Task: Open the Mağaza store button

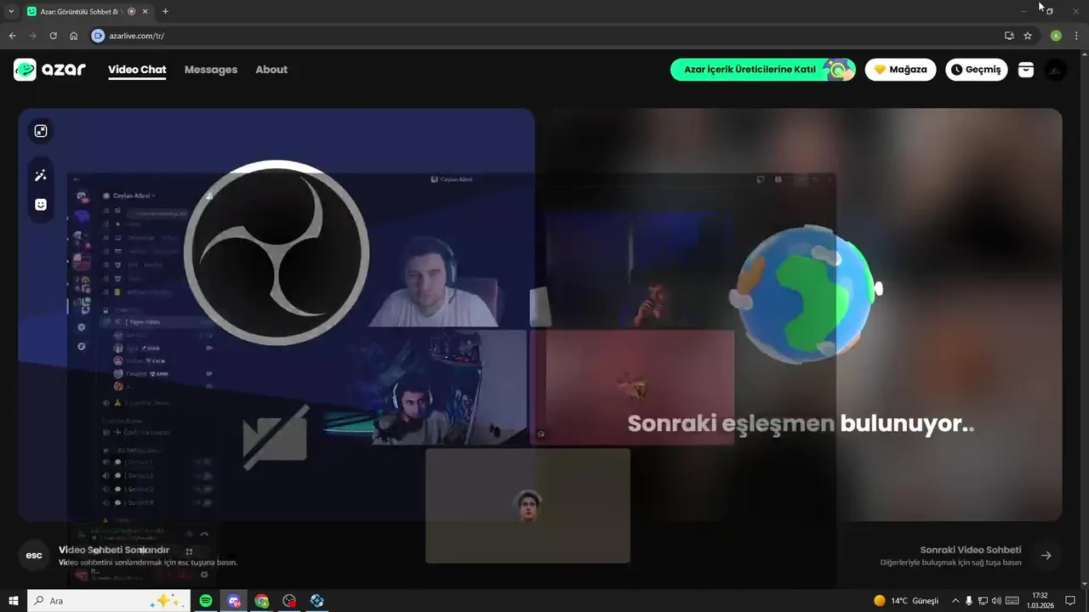Action: (x=901, y=70)
